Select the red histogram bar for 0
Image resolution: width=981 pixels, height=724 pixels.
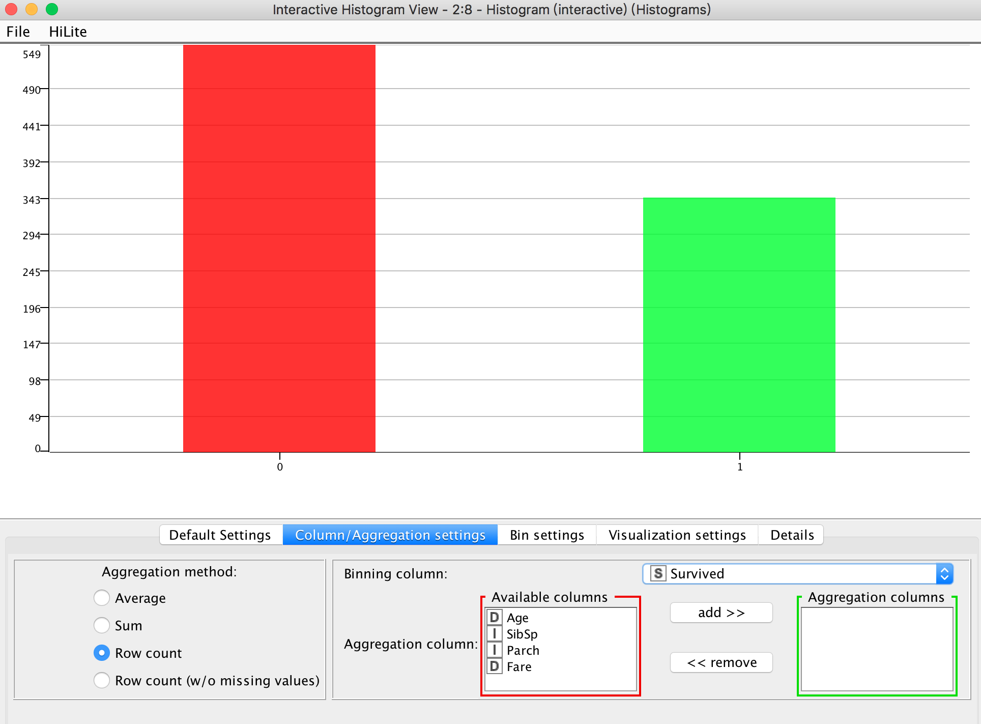pyautogui.click(x=279, y=248)
